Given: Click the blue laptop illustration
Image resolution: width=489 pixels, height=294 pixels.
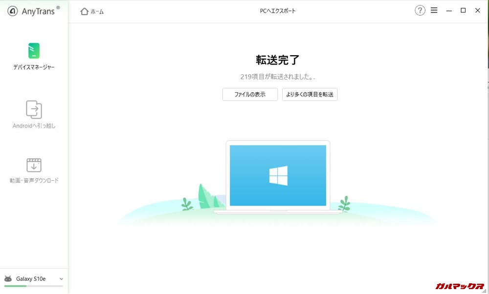Looking at the screenshot, I should click(x=277, y=176).
